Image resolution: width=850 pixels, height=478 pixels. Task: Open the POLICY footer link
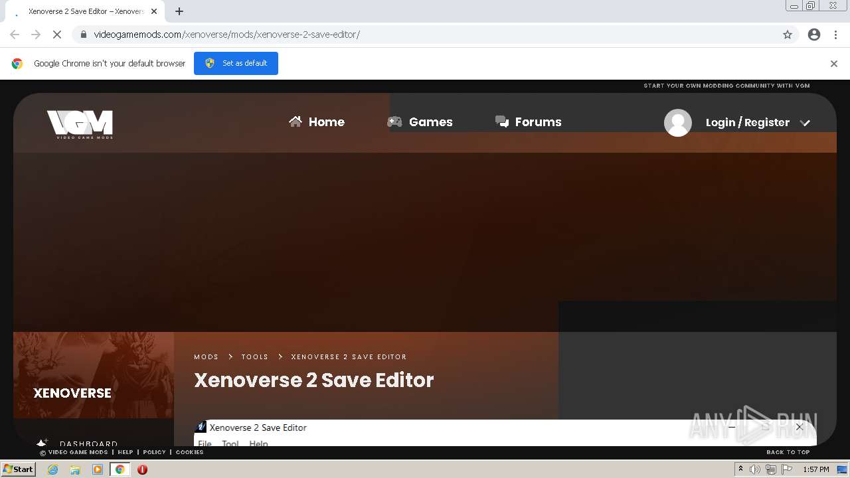click(154, 452)
